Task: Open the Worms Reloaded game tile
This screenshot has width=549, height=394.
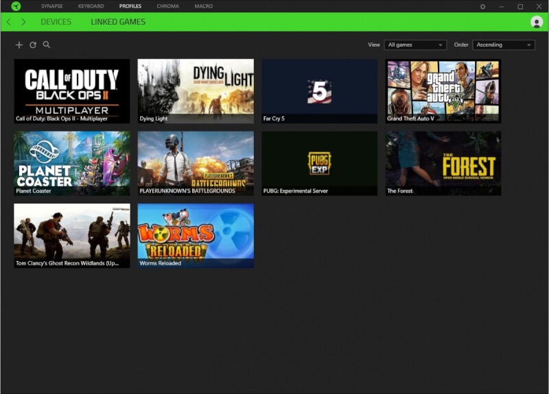Action: pyautogui.click(x=196, y=236)
